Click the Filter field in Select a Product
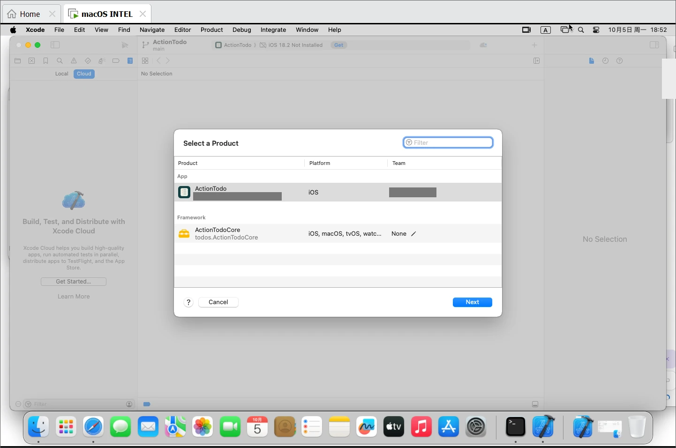 (448, 143)
